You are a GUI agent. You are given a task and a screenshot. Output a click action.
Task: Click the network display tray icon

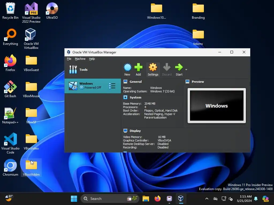(224, 199)
